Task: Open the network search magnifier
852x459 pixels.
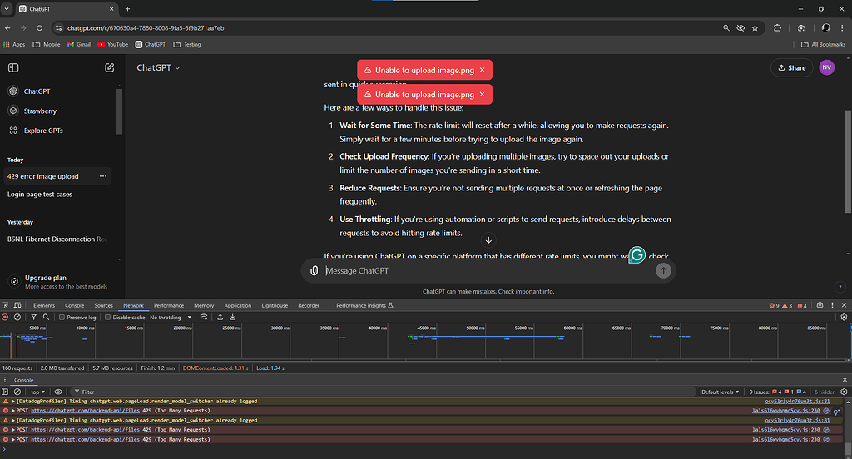Action: coord(46,318)
